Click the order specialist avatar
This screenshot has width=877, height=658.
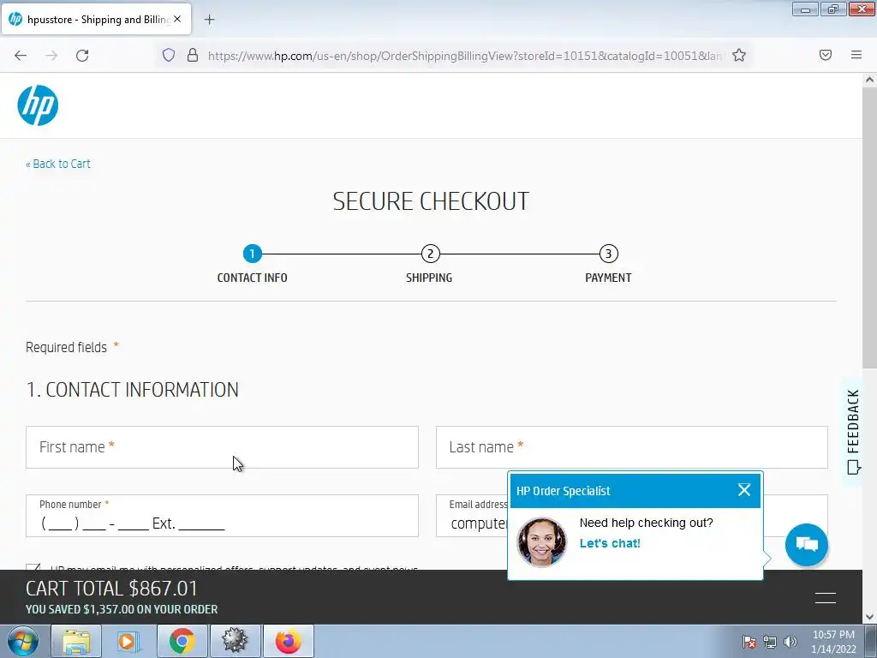click(x=541, y=541)
